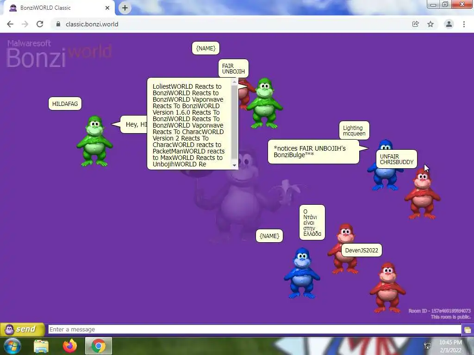Open a new tab with the plus button

pyautogui.click(x=125, y=8)
